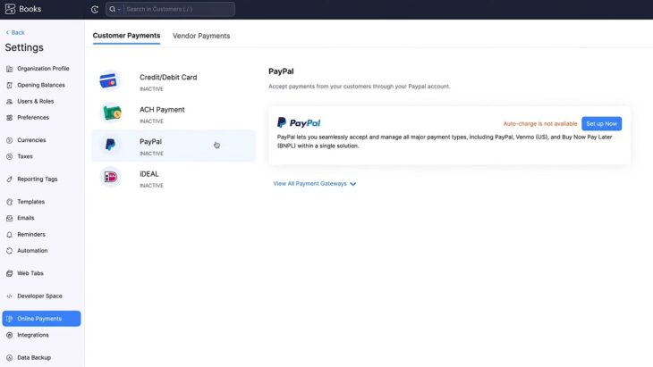Switch to Vendor Payments tab

coord(201,36)
